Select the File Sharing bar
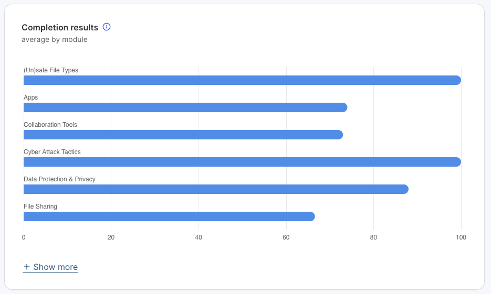Viewport: 491px width, 294px height. (169, 216)
